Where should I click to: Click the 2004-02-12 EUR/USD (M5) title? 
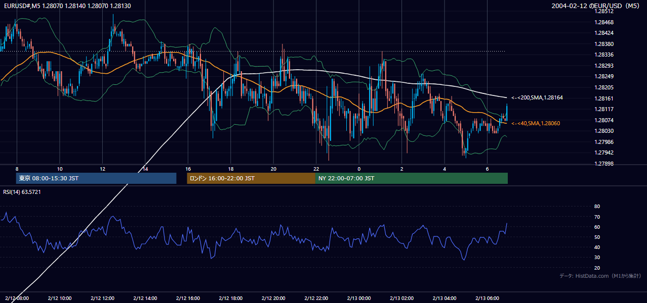click(596, 6)
